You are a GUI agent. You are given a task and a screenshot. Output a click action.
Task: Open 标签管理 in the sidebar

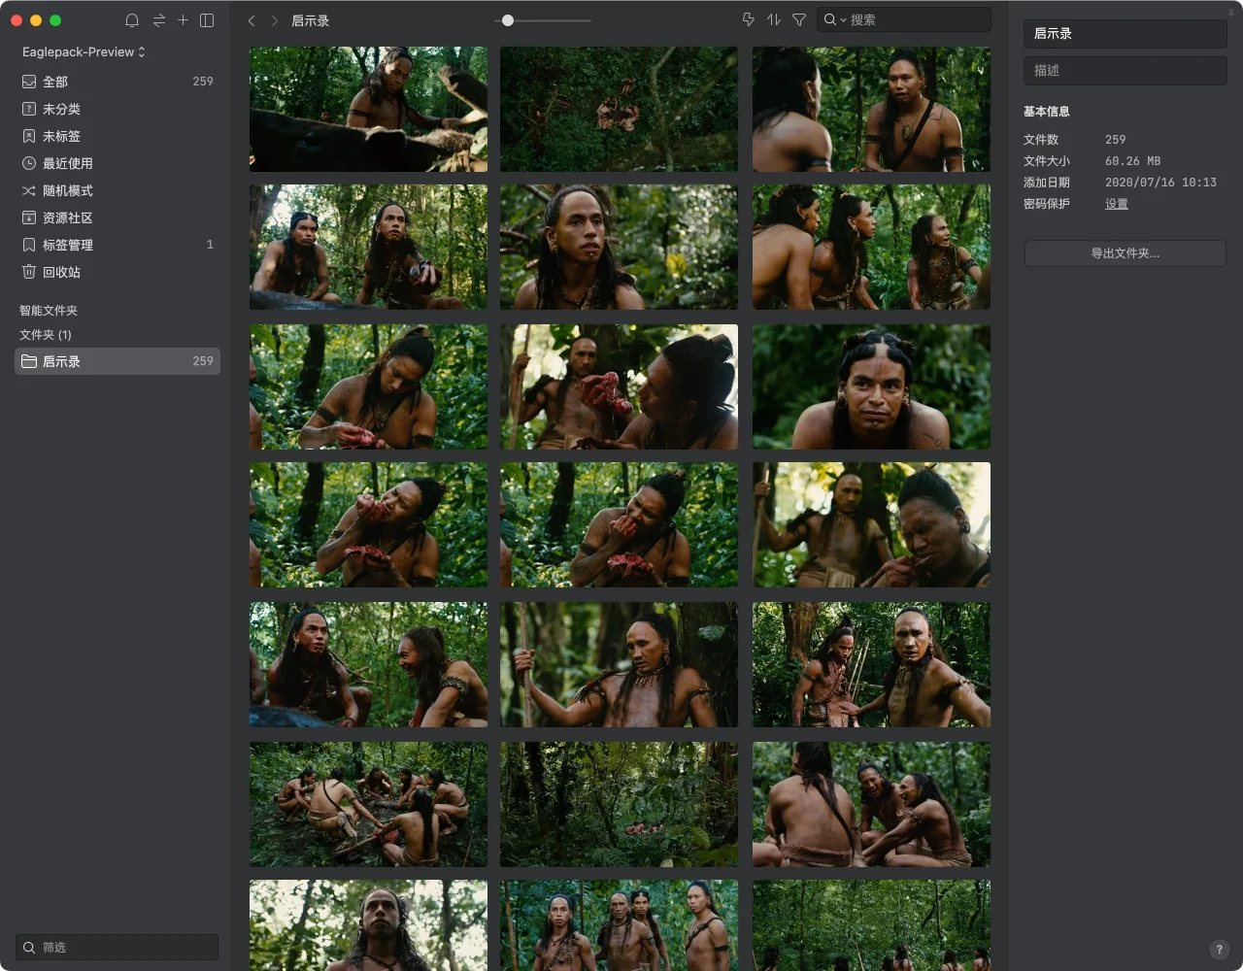point(118,245)
